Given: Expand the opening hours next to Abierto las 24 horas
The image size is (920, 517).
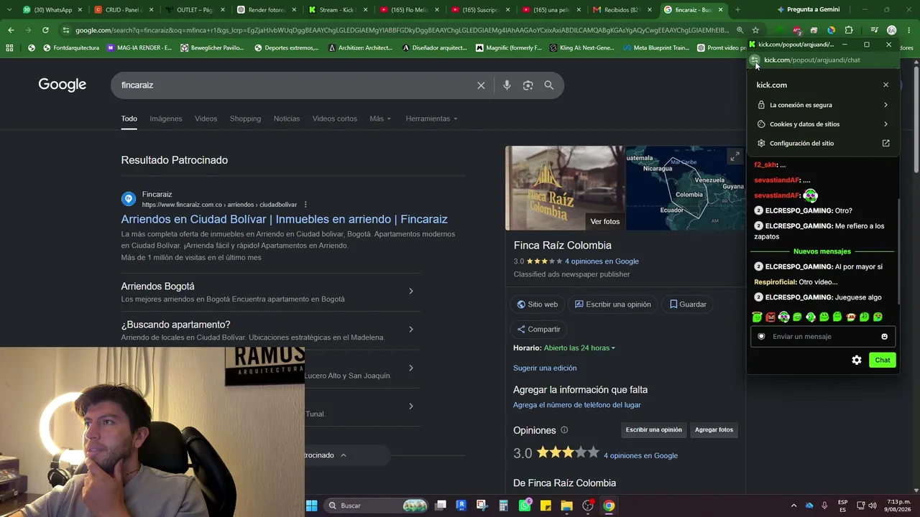Looking at the screenshot, I should click(x=613, y=348).
